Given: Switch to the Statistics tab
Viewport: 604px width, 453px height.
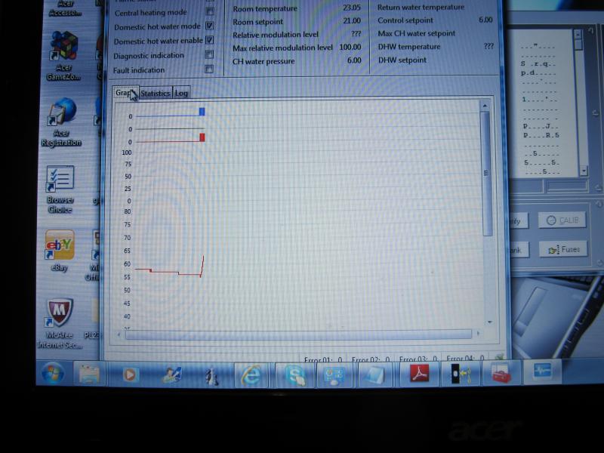Looking at the screenshot, I should click(156, 93).
